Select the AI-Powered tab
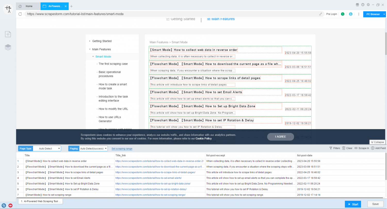Image resolution: width=387 pixels, height=209 pixels. coord(54,6)
